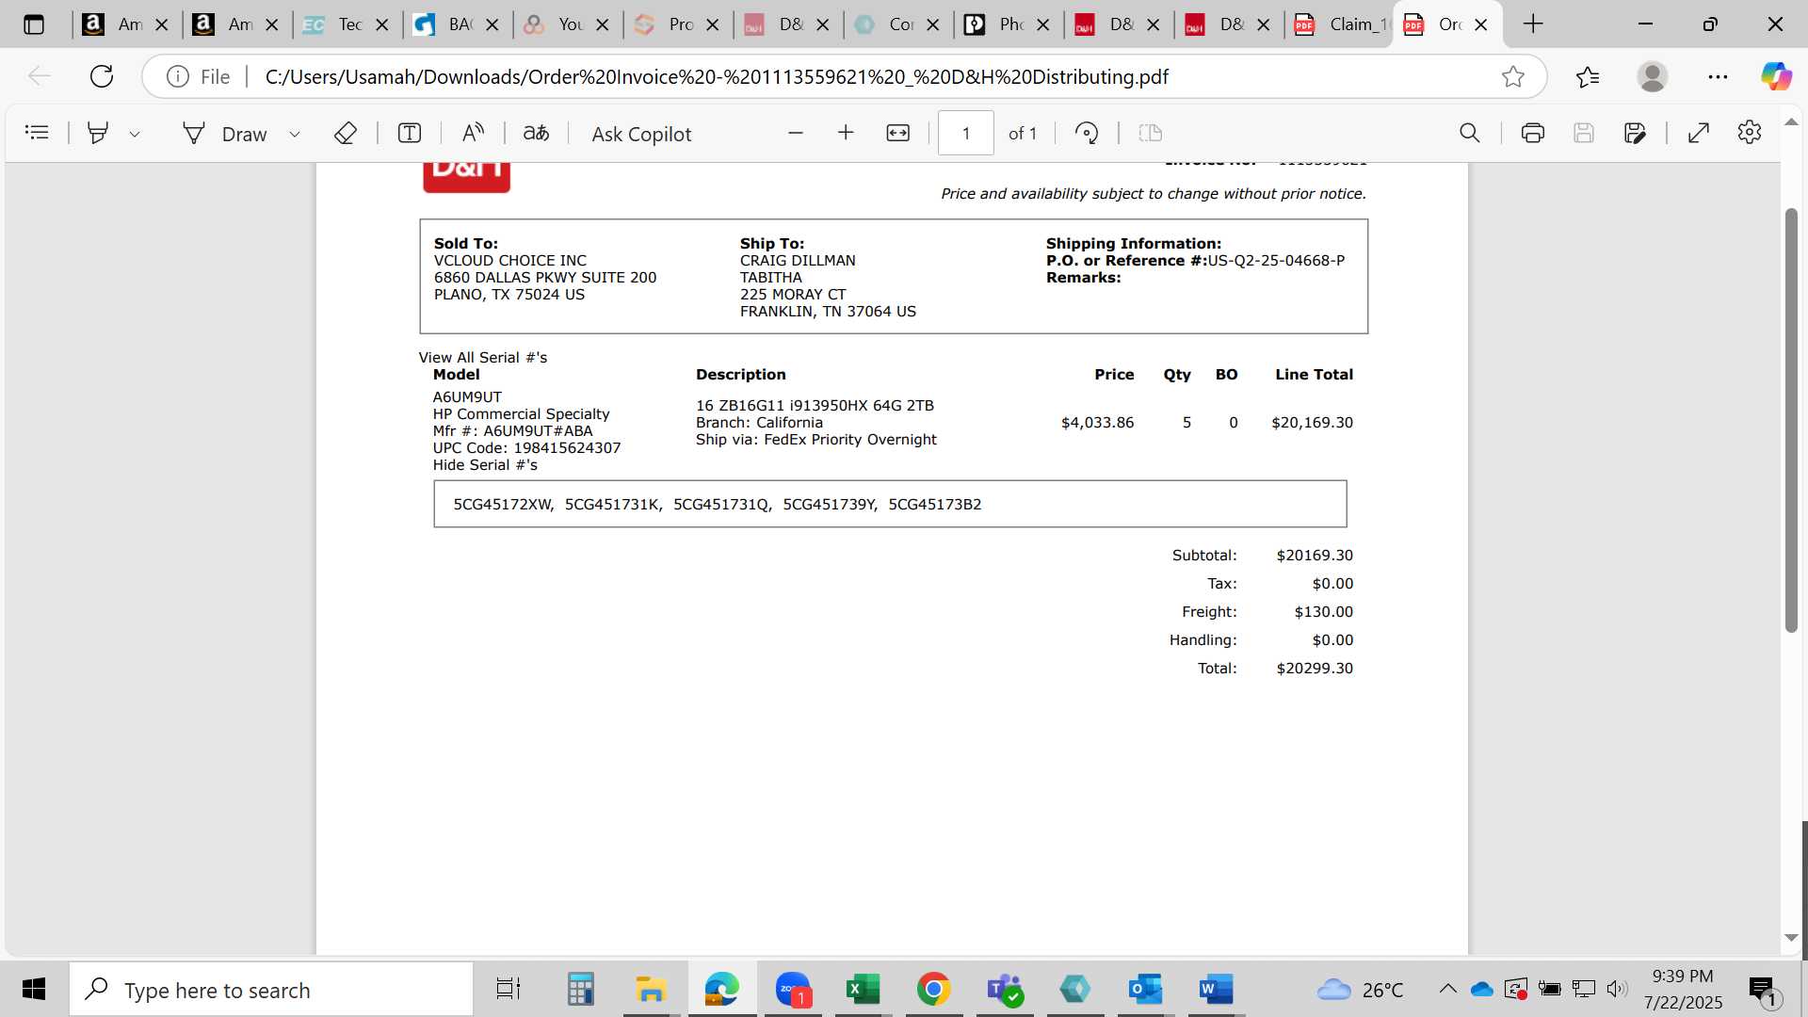This screenshot has width=1808, height=1017.
Task: Close the Pho tab
Action: 1043,24
